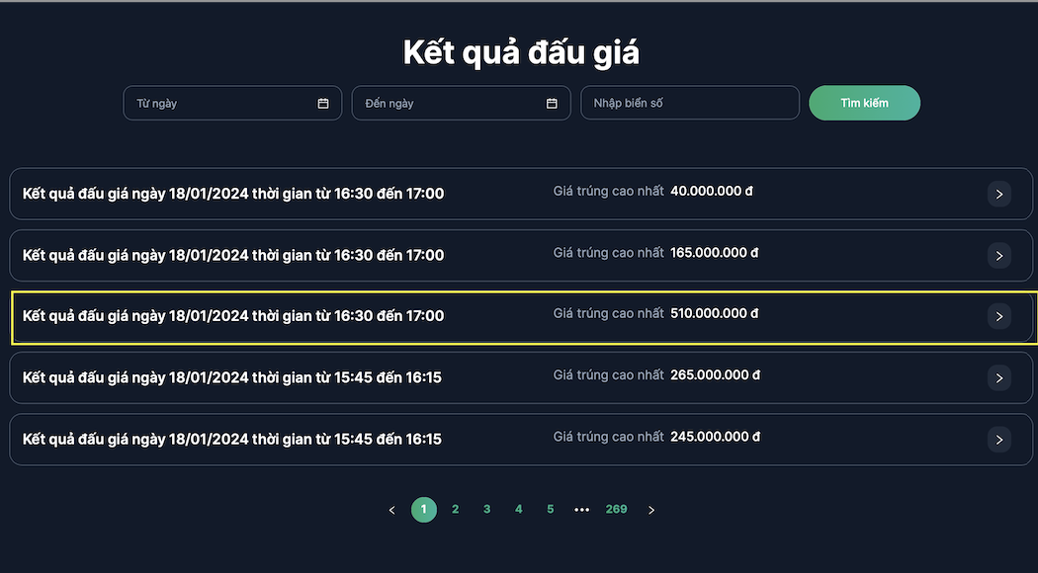The height and width of the screenshot is (573, 1038).
Task: Expand the 265.000.000 đ auction result
Action: tap(999, 378)
